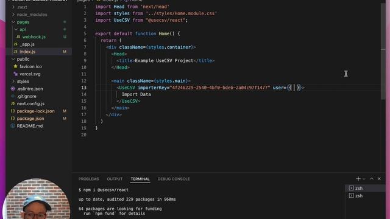The width and height of the screenshot is (390, 219).
Task: Click '@usecsv/react' import string
Action: click(165, 20)
